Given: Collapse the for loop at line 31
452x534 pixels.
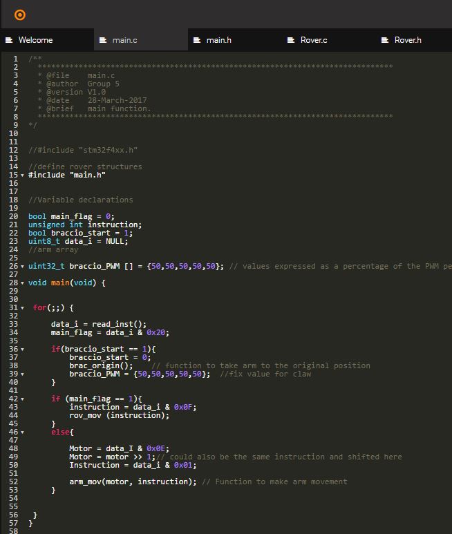Looking at the screenshot, I should click(x=22, y=308).
